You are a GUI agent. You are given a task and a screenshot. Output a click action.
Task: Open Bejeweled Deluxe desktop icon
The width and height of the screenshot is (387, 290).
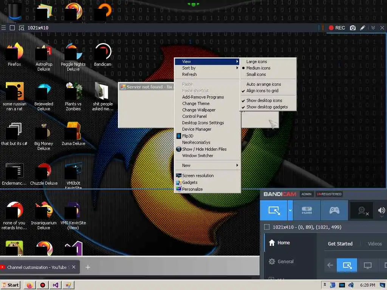44,97
